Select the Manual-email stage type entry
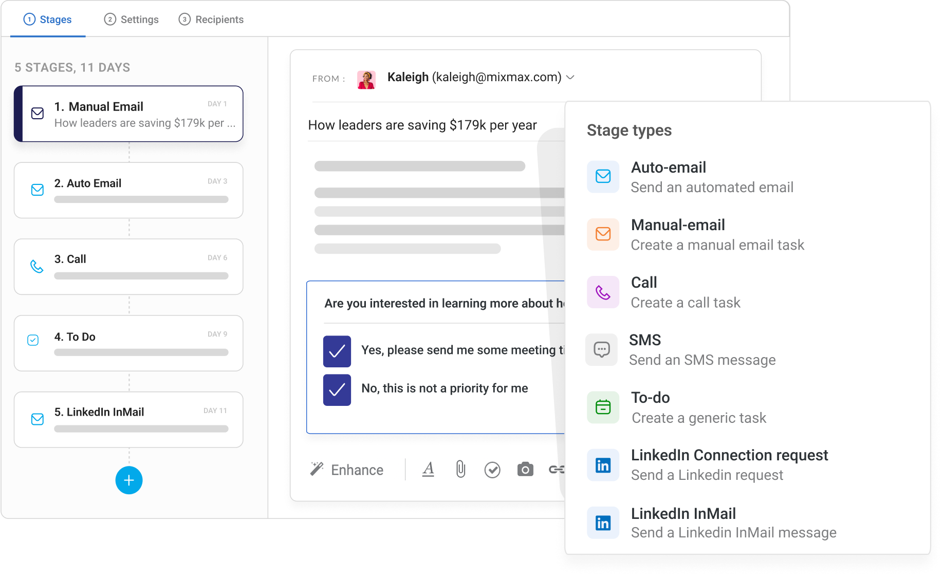This screenshot has height=578, width=944. point(717,234)
